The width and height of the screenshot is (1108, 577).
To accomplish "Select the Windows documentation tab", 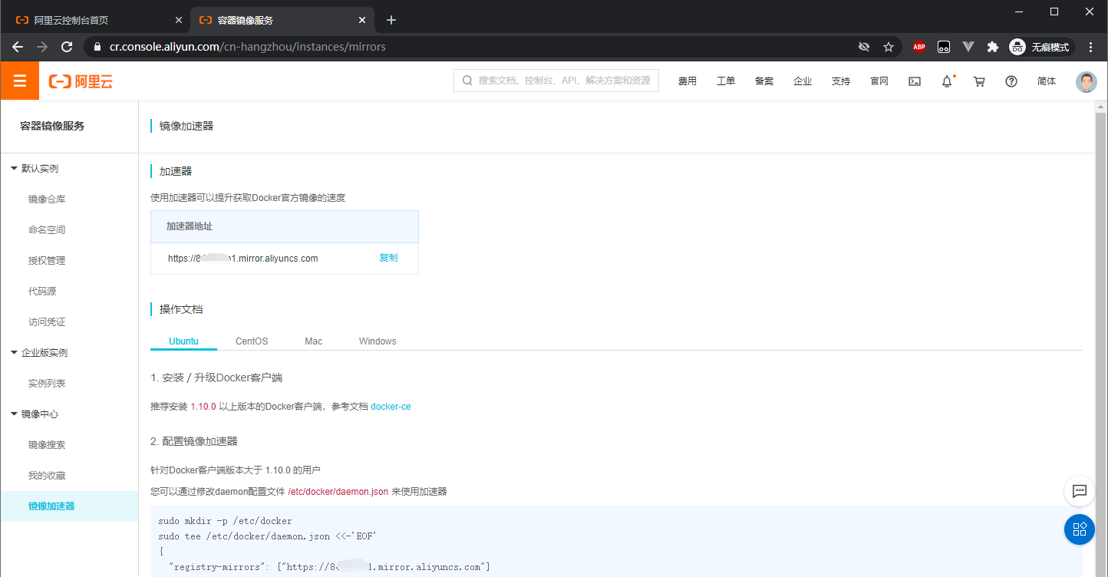I will 378,341.
